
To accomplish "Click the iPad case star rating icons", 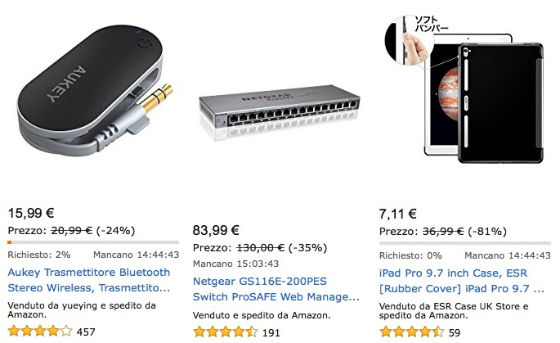I will (412, 332).
